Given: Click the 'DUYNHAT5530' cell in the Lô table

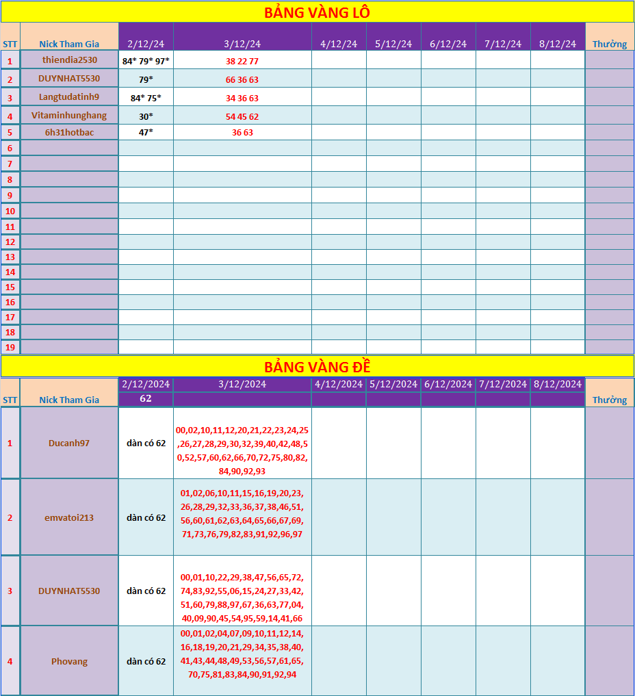Looking at the screenshot, I should coord(70,79).
